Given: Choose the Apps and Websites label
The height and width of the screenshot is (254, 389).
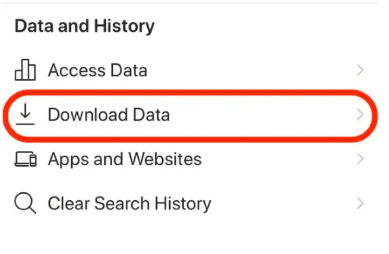Looking at the screenshot, I should click(124, 159).
